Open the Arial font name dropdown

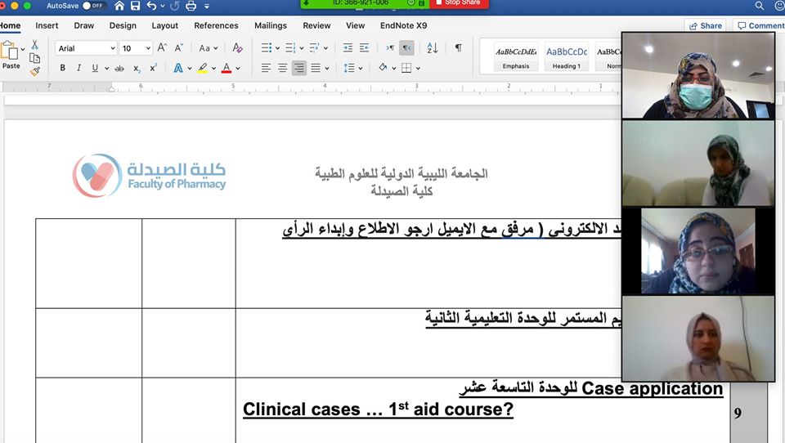tap(85, 48)
